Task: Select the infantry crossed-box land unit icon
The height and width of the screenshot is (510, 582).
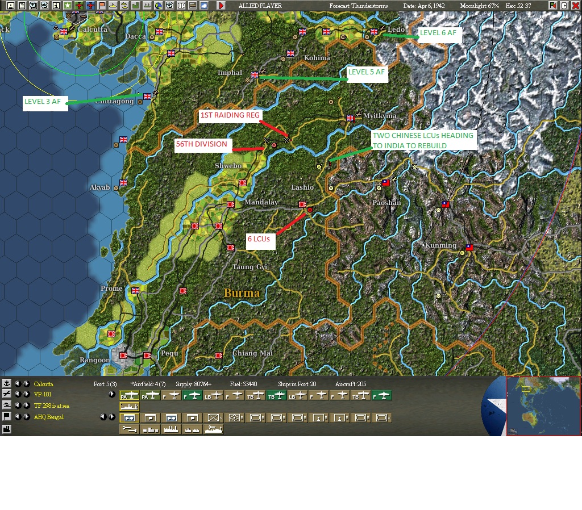Action: [x=214, y=417]
